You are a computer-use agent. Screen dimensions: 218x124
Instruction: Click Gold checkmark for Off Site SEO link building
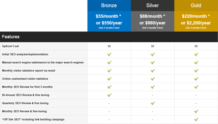(196, 119)
